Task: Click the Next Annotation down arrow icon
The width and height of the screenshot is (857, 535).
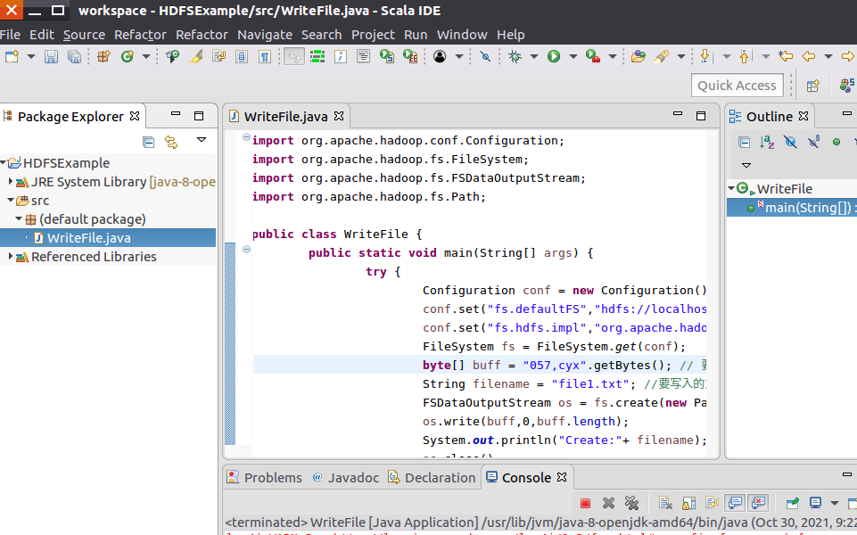Action: pos(706,56)
